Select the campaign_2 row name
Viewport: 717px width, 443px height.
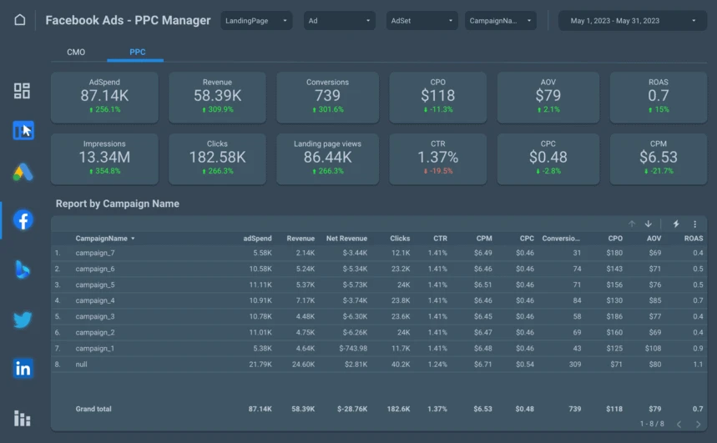coord(95,332)
